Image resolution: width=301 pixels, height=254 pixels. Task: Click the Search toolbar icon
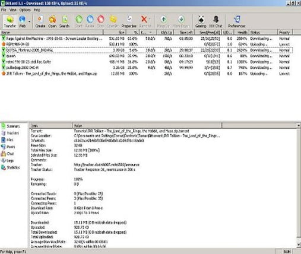tap(64, 22)
